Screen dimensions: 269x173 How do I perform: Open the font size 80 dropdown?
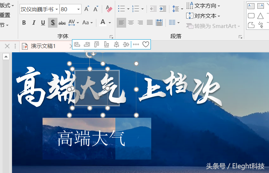point(79,9)
